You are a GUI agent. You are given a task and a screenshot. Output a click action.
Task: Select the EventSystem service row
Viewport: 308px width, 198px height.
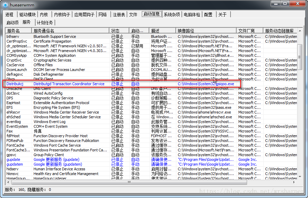pyautogui.click(x=151, y=126)
